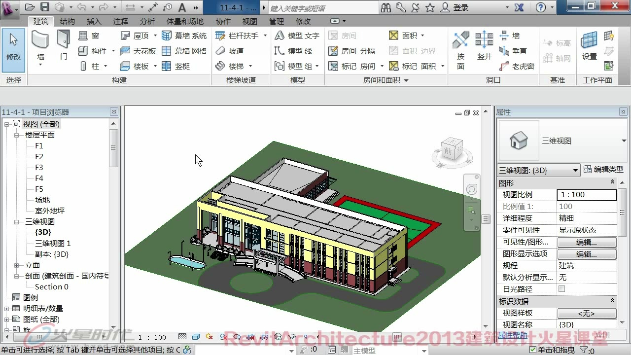Select the Column (柱) tool
631x355 pixels.
click(x=89, y=66)
